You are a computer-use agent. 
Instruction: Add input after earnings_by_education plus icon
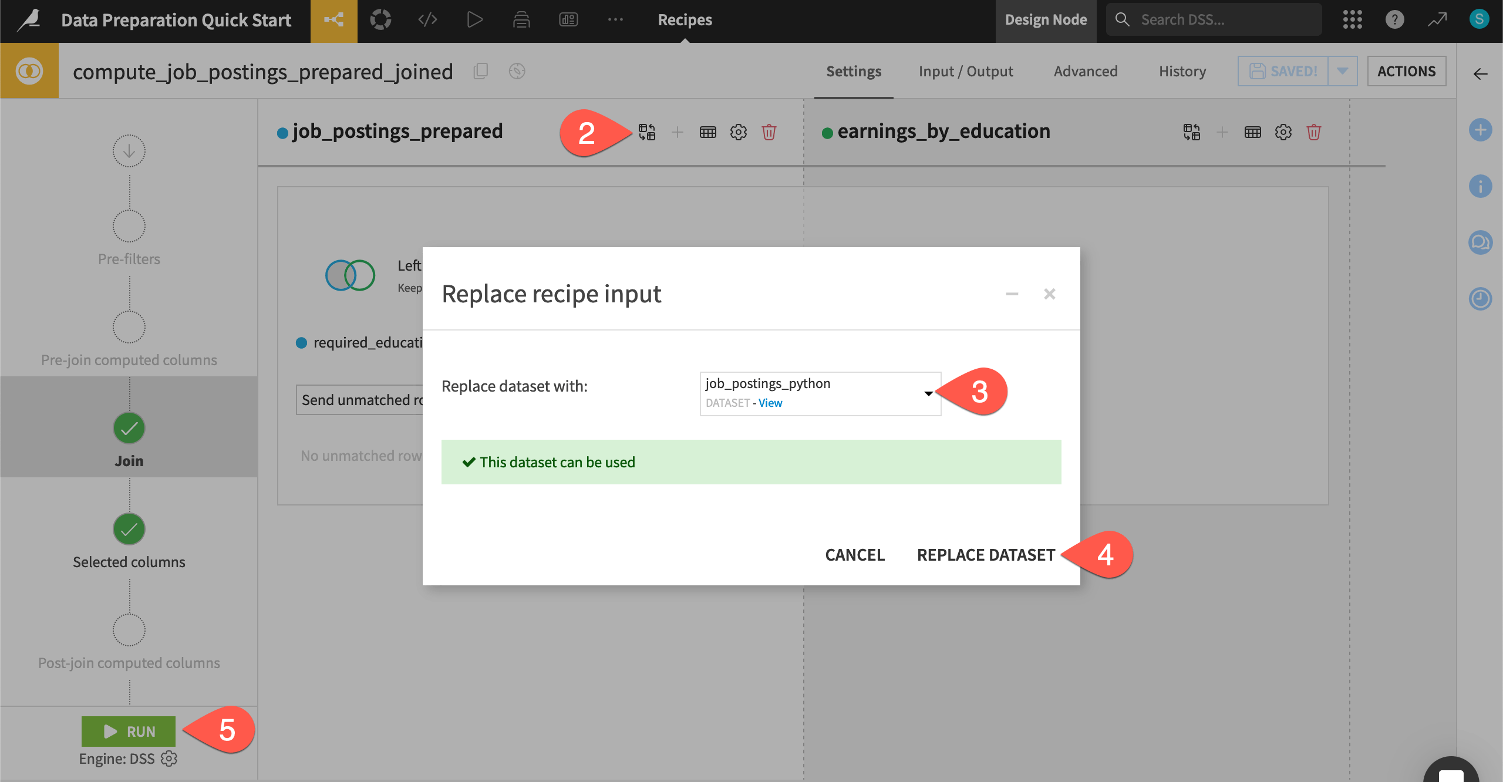pyautogui.click(x=1222, y=132)
